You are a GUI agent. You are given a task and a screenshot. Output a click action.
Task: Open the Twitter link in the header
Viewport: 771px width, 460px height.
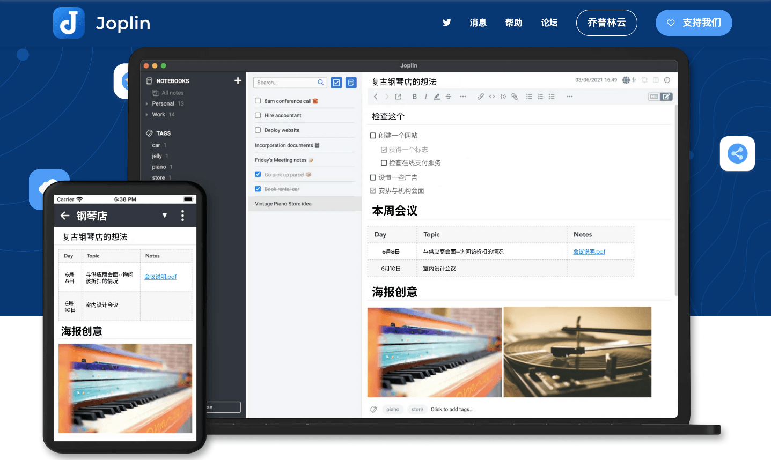pos(446,23)
